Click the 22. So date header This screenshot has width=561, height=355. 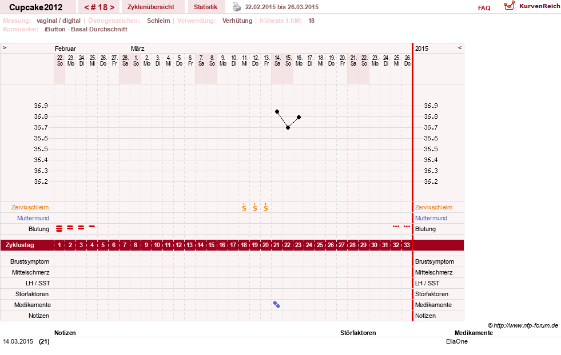60,60
